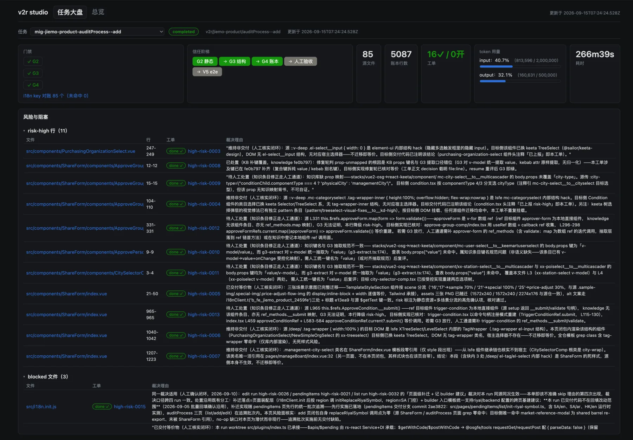
Task: Open ApproveGroup file link for row 12-12
Action: pyautogui.click(x=85, y=166)
